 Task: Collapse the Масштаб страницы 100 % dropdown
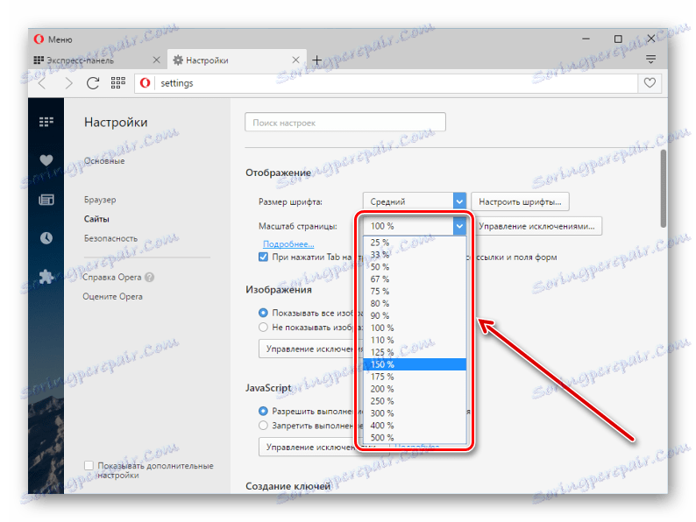pyautogui.click(x=414, y=226)
